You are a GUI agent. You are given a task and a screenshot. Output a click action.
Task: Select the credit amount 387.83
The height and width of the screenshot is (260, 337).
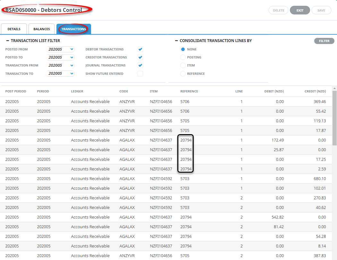tap(320, 256)
